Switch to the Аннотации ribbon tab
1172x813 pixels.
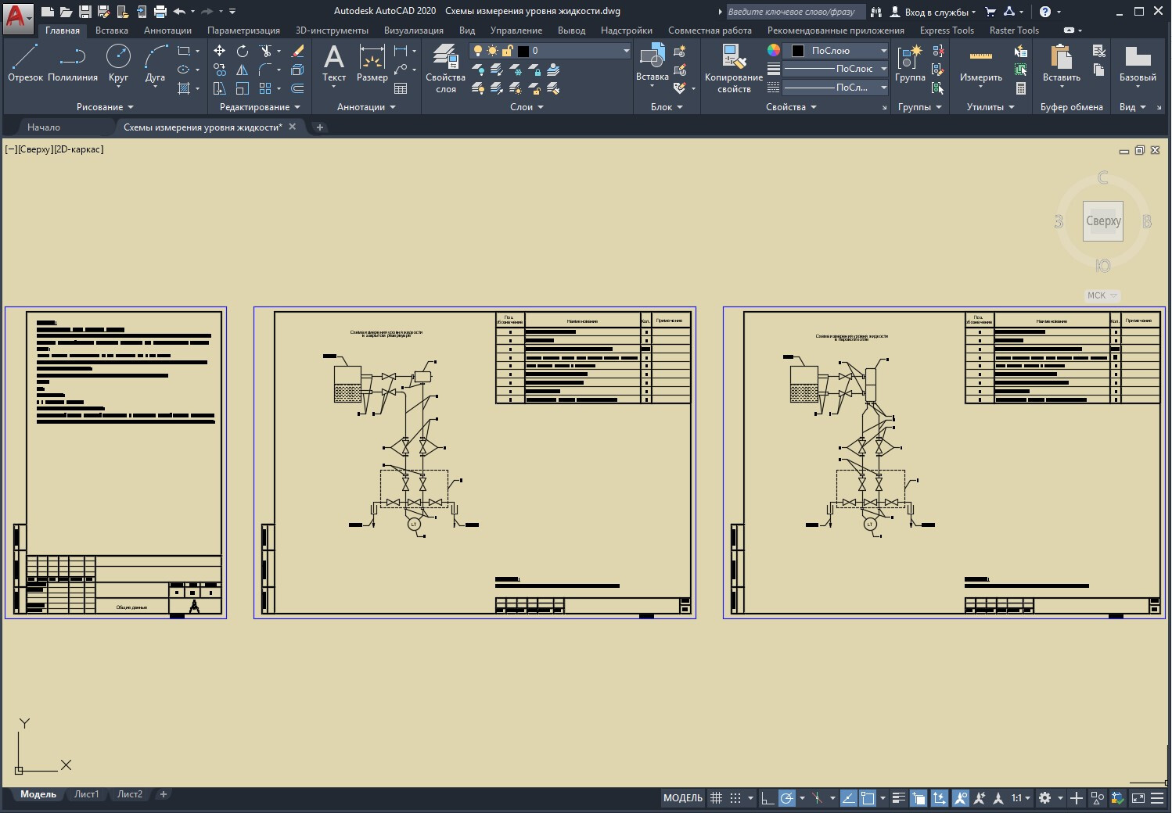[167, 30]
